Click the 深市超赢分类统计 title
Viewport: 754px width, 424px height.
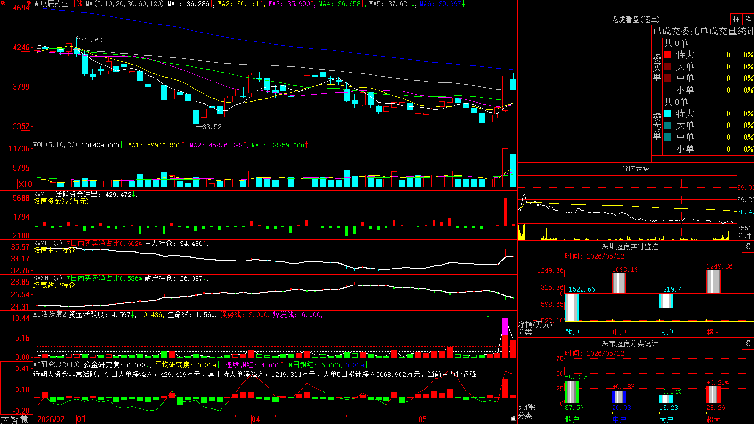[630, 343]
